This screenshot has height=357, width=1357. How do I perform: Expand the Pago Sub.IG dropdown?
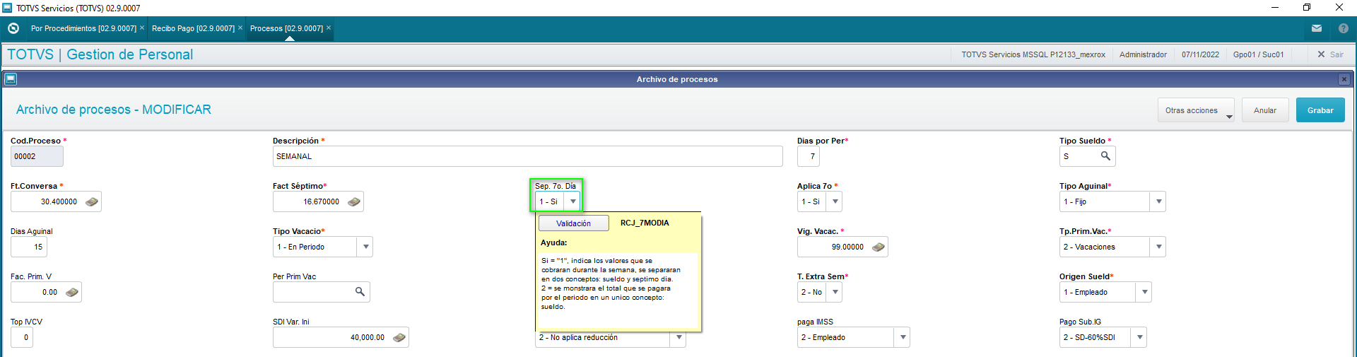tap(1139, 337)
